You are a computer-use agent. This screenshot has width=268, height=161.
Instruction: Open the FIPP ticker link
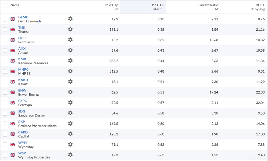[x=22, y=38]
